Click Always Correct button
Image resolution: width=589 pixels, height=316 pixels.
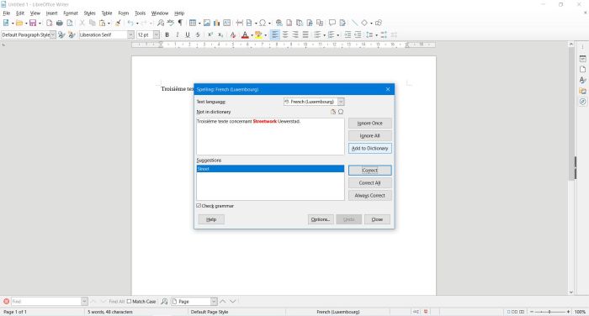pyautogui.click(x=370, y=195)
